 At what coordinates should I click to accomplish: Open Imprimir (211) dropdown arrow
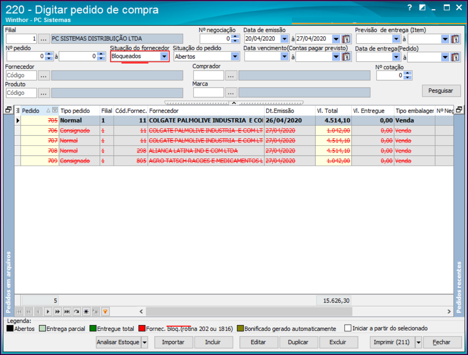coord(419,342)
